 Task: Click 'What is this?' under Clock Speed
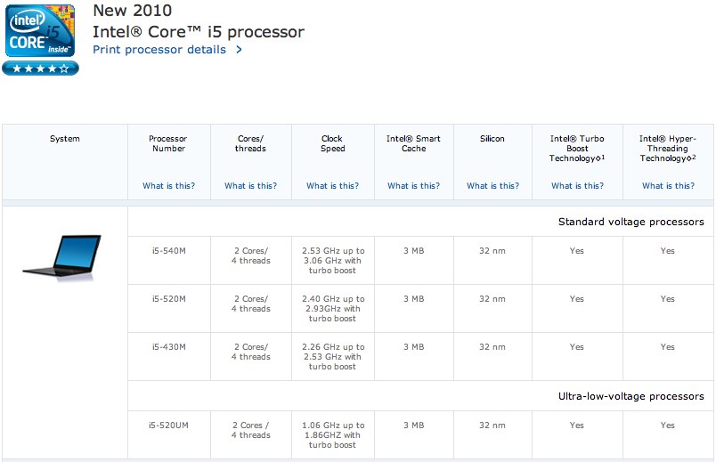[332, 186]
